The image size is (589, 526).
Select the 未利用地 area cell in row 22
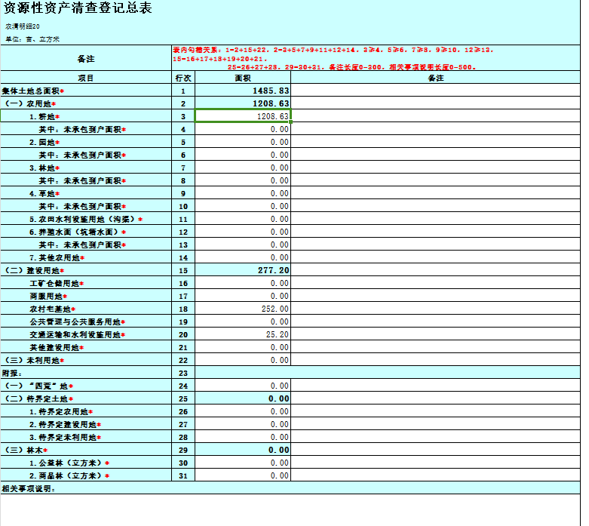click(243, 360)
